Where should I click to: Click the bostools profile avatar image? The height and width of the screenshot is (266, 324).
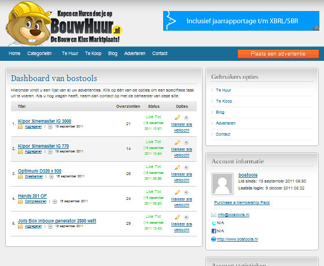tap(222, 184)
